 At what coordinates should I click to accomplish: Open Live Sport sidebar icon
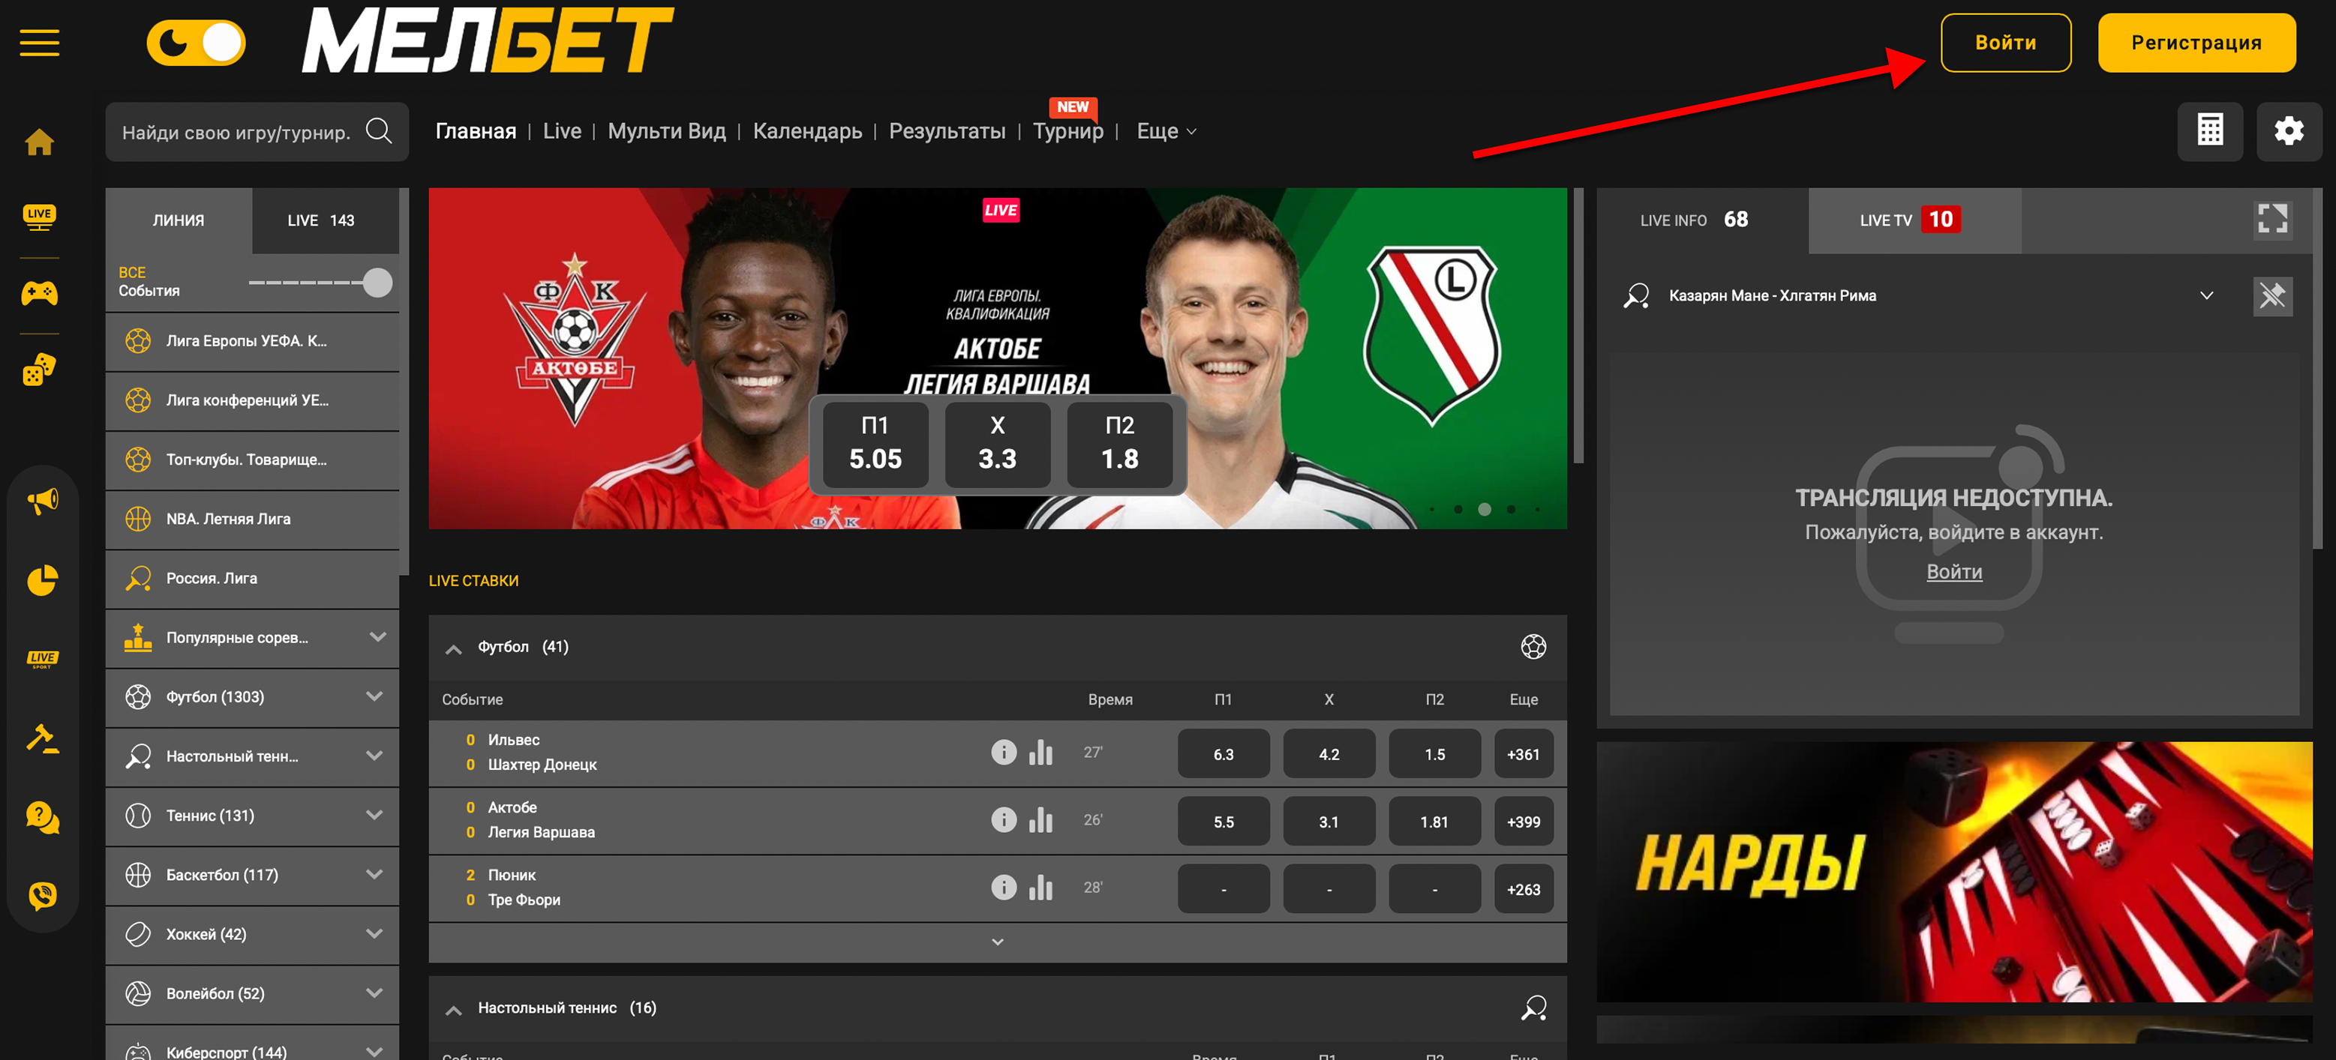click(x=42, y=660)
